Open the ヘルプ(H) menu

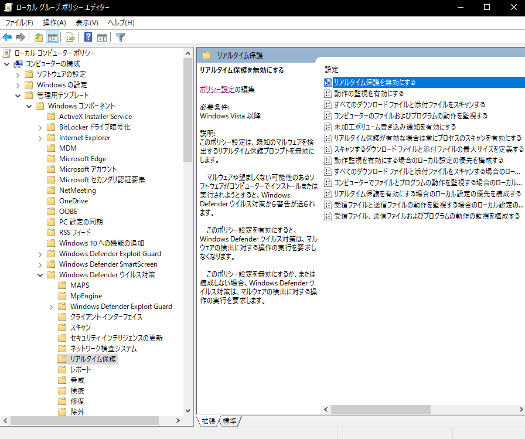pos(121,23)
